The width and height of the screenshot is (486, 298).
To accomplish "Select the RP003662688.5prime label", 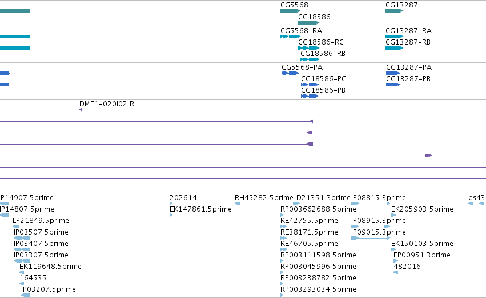I will (318, 209).
